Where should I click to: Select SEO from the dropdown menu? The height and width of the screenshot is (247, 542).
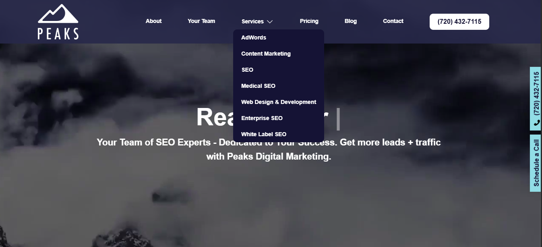[247, 70]
